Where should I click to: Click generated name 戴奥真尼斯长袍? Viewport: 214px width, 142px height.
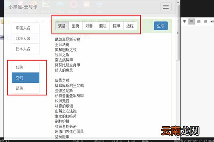(x=67, y=39)
